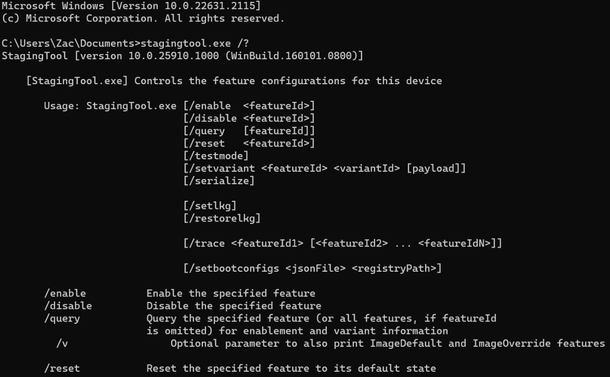Image resolution: width=610 pixels, height=377 pixels.
Task: Click the StagingTool version line
Action: pyautogui.click(x=183, y=56)
